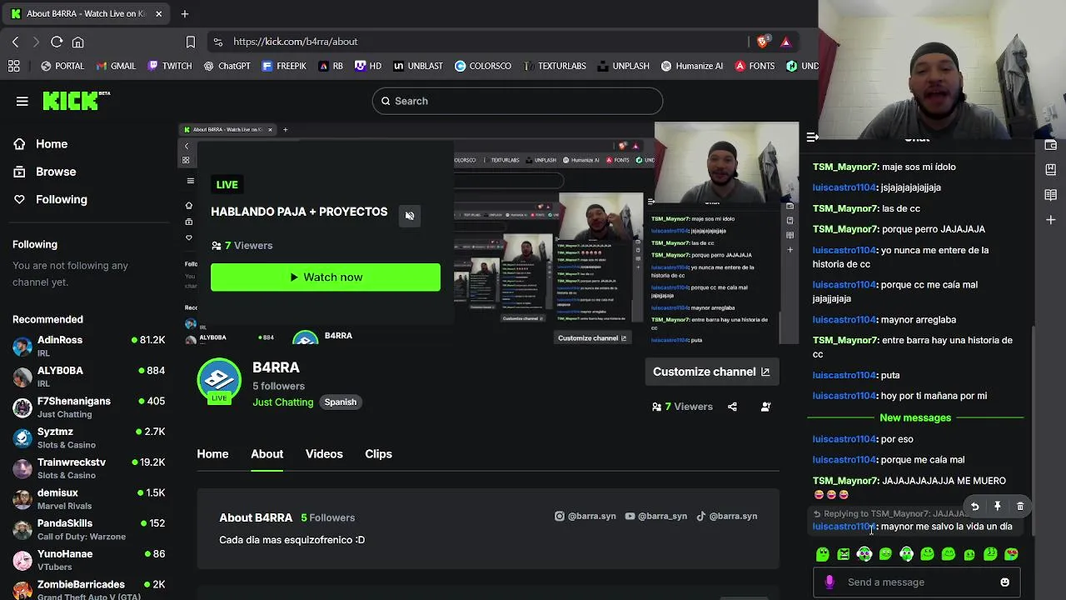Go to the browser home page icon

(77, 42)
